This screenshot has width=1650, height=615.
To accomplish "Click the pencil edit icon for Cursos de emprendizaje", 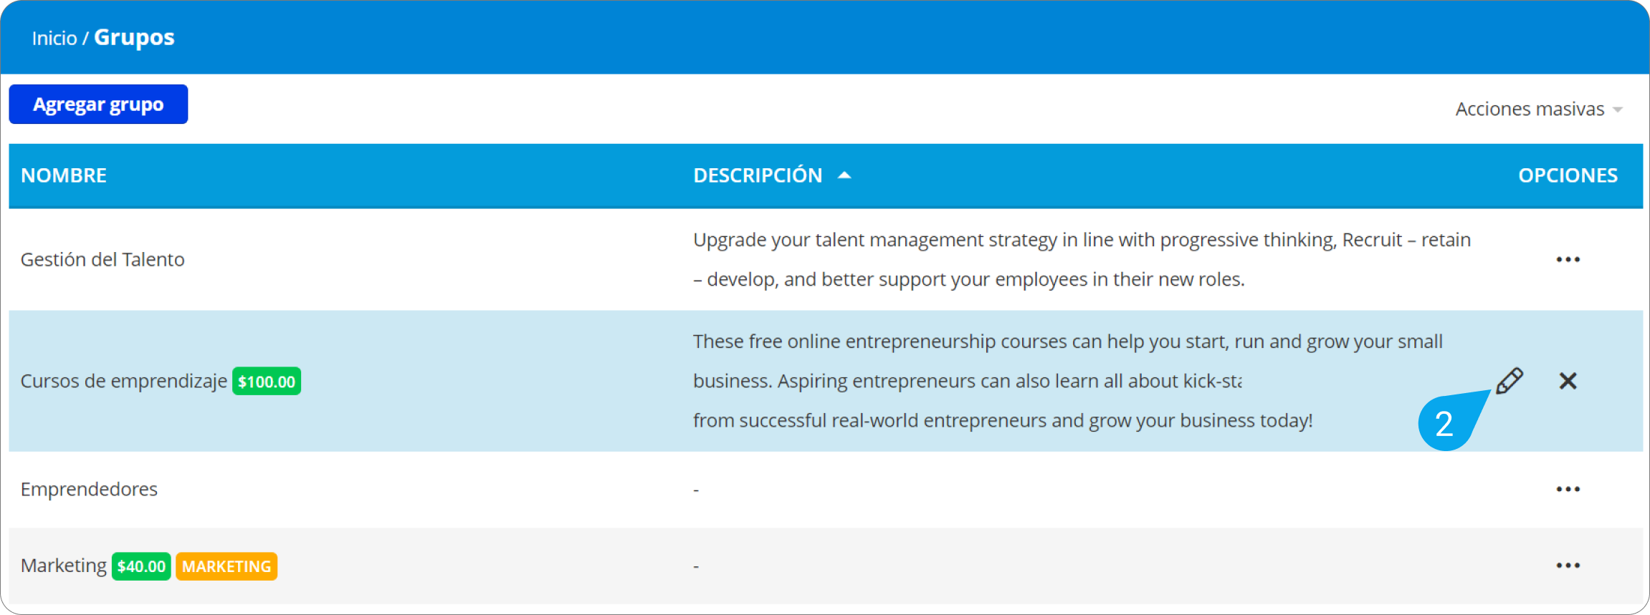I will click(x=1510, y=381).
